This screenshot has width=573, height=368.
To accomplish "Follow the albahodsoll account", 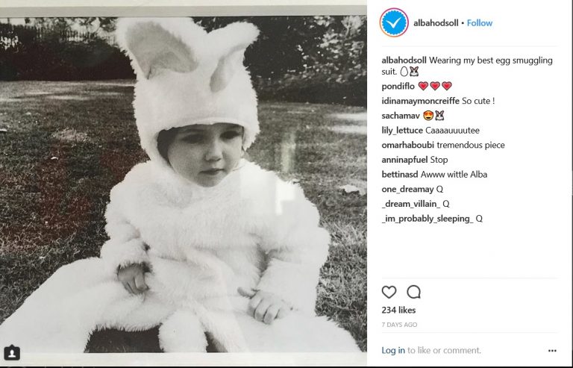I will point(480,23).
